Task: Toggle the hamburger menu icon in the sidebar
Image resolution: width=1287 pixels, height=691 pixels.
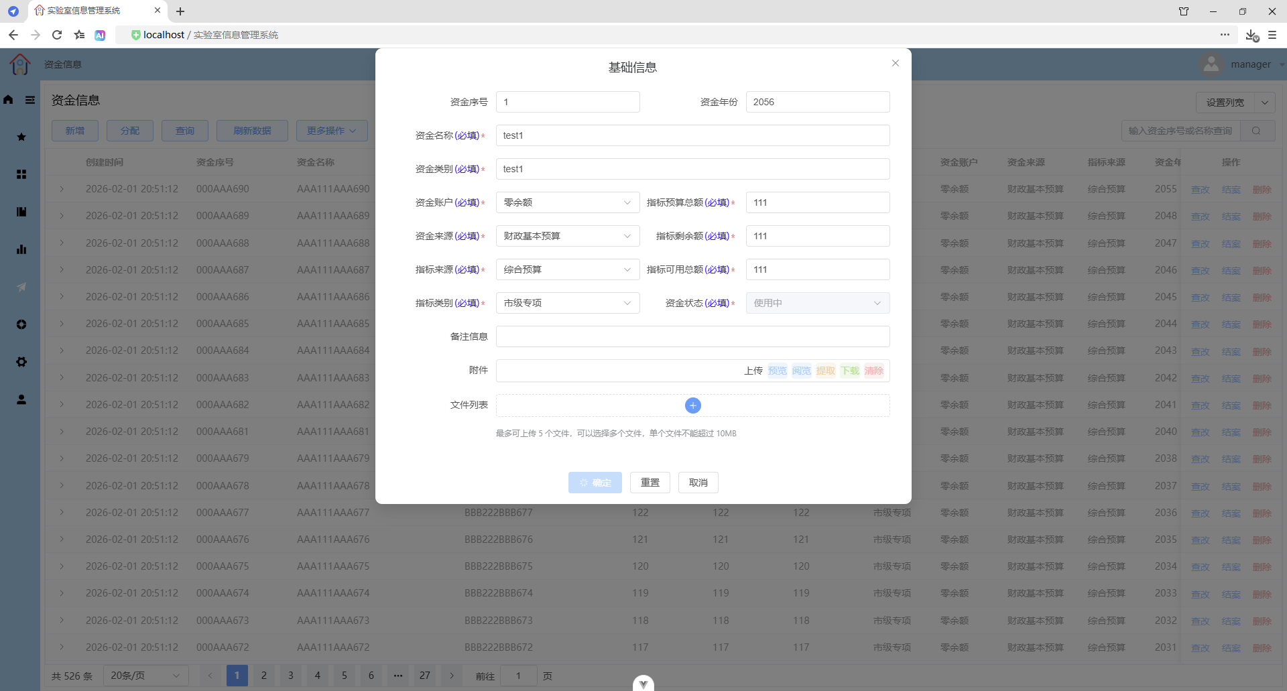Action: pyautogui.click(x=30, y=100)
